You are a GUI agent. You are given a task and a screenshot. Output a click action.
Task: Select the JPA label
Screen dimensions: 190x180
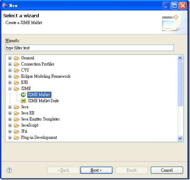tap(24, 131)
